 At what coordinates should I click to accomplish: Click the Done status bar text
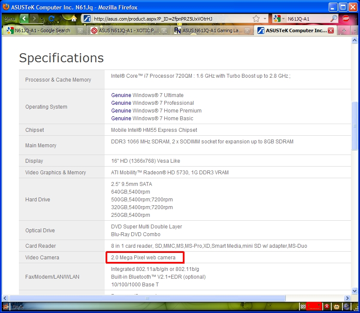tap(18, 307)
